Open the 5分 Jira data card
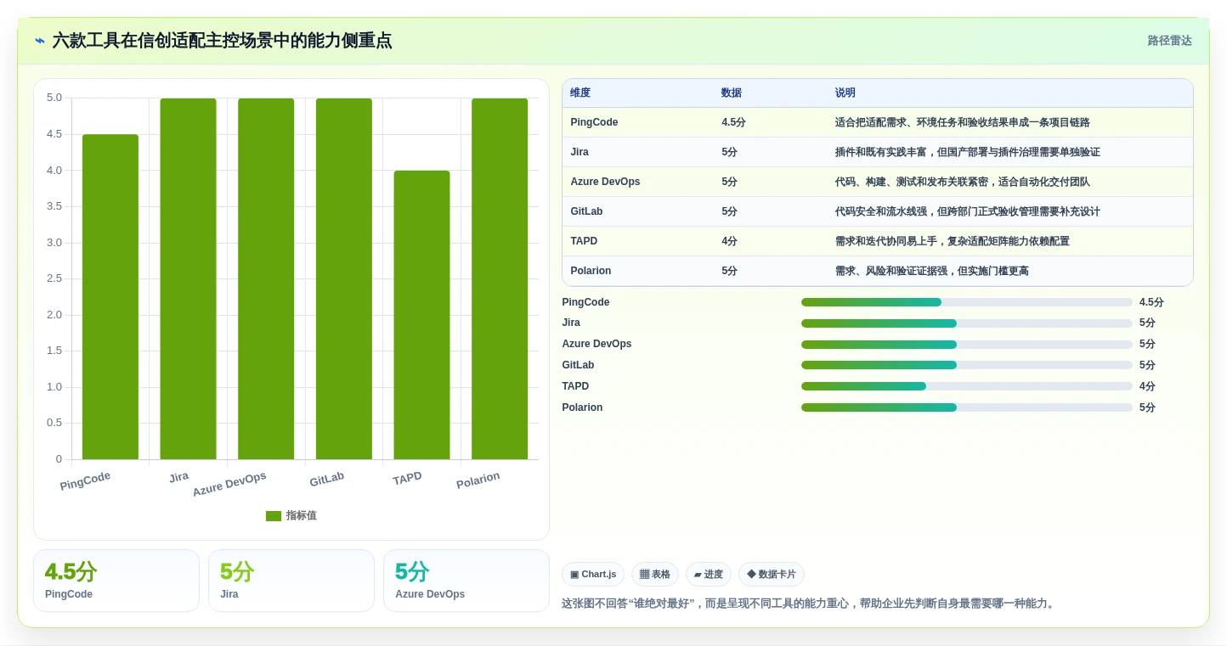This screenshot has height=646, width=1227. point(291,581)
